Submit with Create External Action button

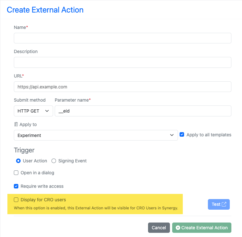[x=201, y=228]
